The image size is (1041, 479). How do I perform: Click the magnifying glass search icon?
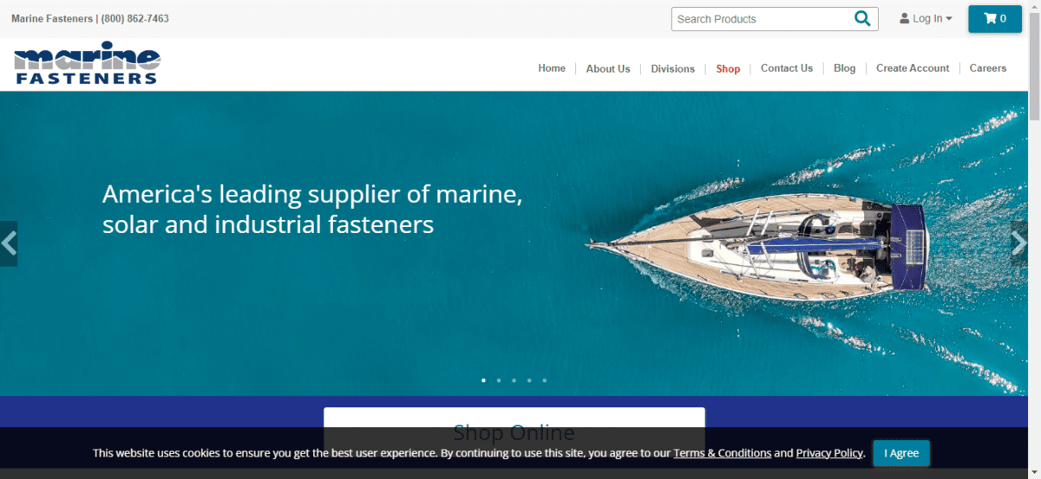coord(862,18)
